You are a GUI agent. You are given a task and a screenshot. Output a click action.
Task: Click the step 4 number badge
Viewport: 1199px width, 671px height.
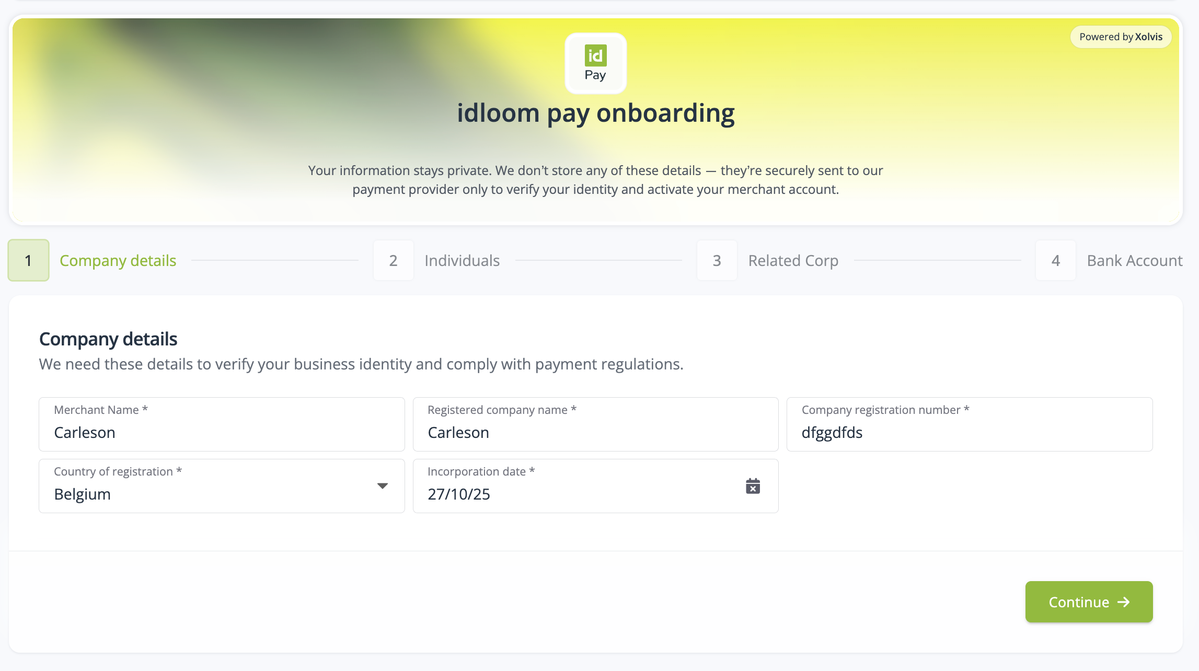(1055, 260)
